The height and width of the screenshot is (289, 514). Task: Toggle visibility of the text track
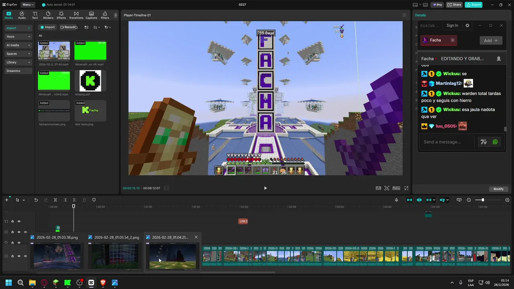coord(19,221)
